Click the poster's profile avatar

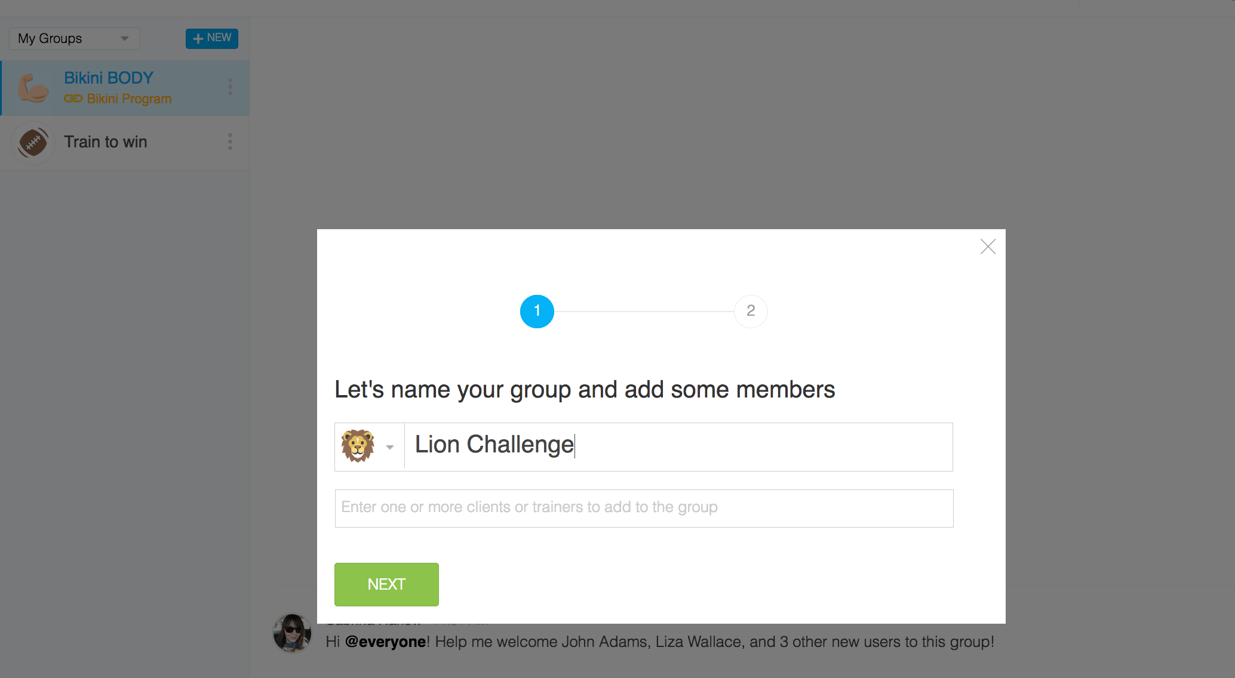coord(292,633)
